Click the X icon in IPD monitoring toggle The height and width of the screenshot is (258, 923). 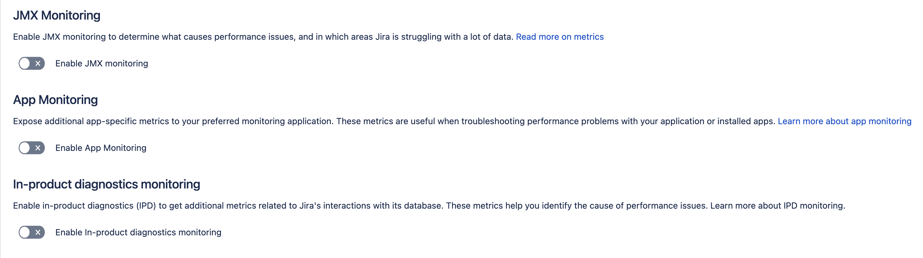[38, 232]
